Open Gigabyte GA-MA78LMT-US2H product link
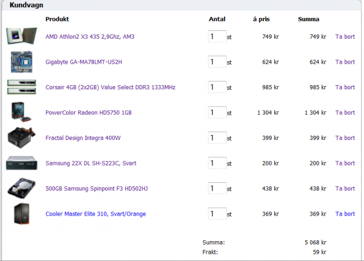 click(x=83, y=62)
